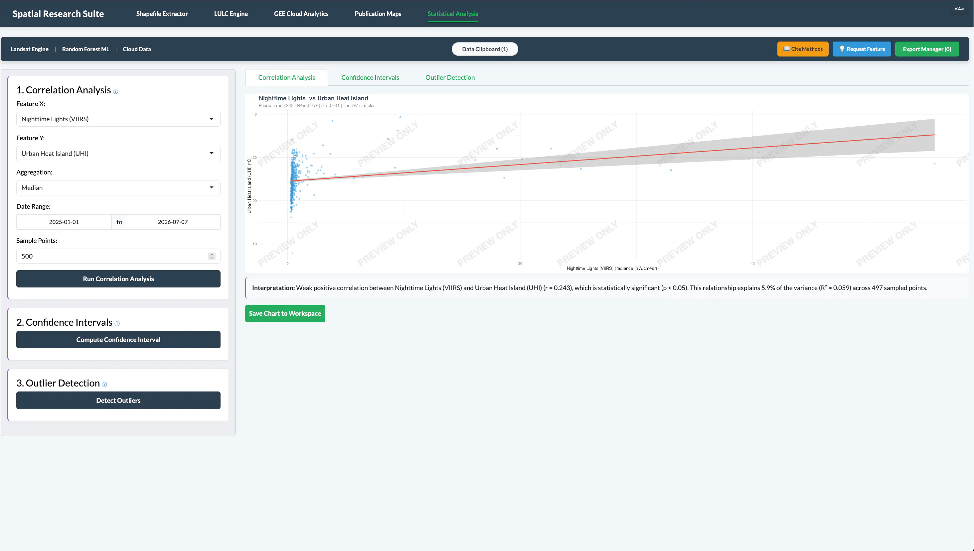Click the Sample Points field showing 500
This screenshot has width=974, height=551.
point(118,256)
